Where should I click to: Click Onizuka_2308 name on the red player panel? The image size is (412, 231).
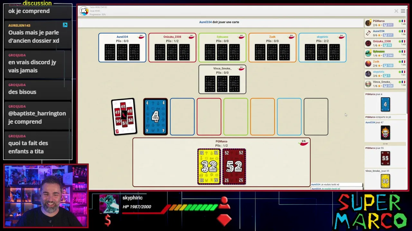click(172, 37)
